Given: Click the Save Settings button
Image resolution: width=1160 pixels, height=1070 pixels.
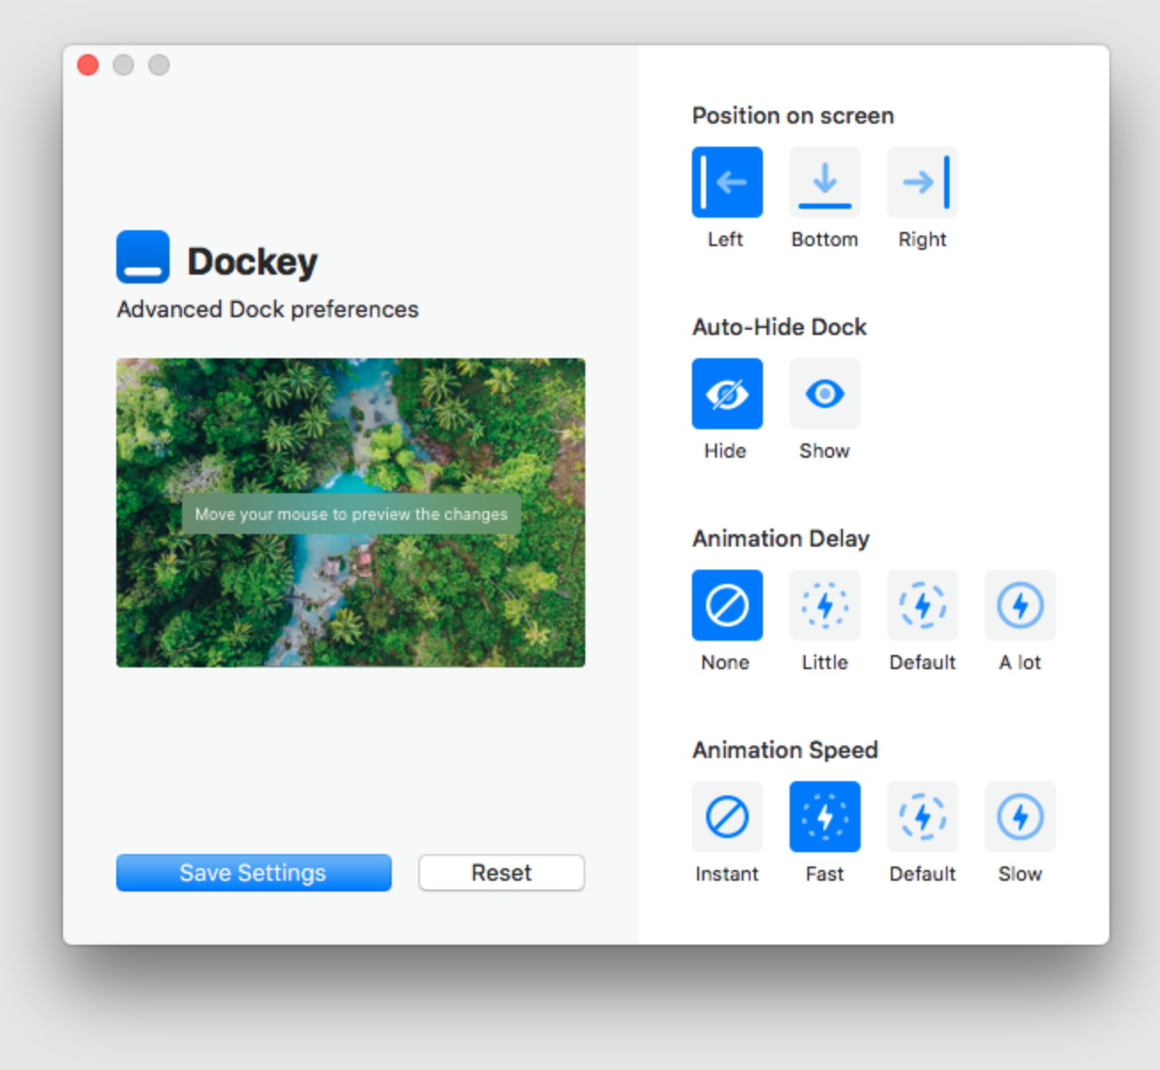Looking at the screenshot, I should [253, 873].
